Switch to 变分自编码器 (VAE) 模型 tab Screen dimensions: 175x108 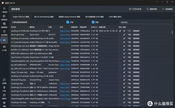click(95, 17)
